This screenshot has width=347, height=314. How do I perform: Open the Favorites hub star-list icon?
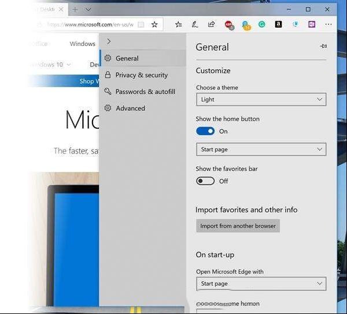(178, 24)
